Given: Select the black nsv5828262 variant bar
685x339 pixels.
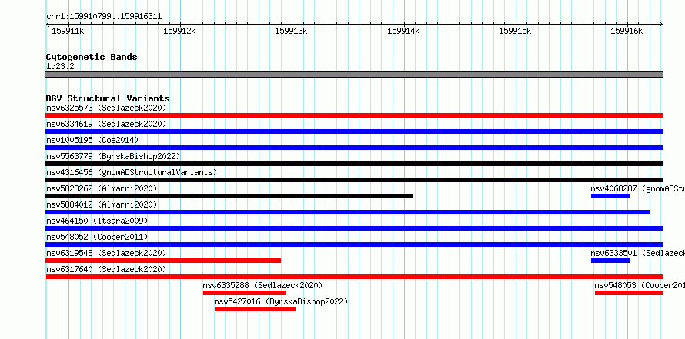Looking at the screenshot, I should (x=229, y=196).
